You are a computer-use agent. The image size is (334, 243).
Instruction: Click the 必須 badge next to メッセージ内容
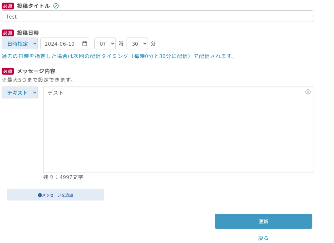point(8,71)
